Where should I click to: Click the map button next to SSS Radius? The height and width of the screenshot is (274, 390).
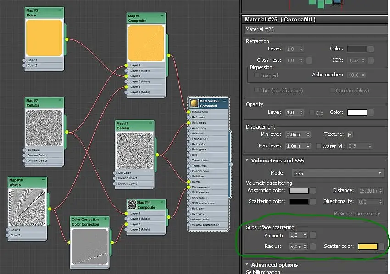coord(313,247)
